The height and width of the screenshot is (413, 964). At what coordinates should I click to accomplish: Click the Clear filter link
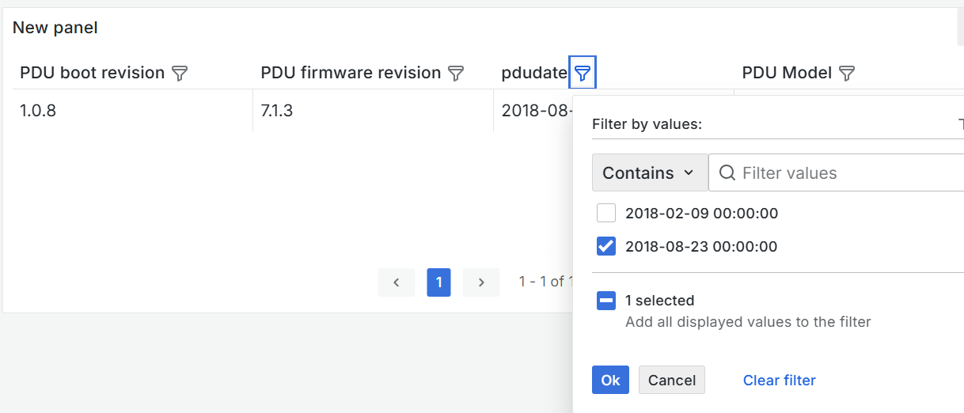coord(779,381)
